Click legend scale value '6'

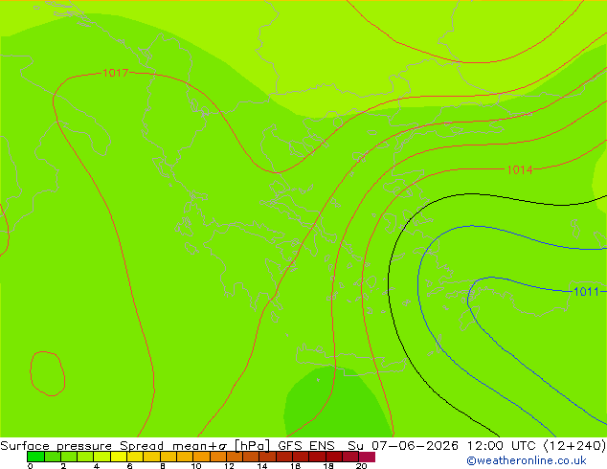click(x=129, y=466)
